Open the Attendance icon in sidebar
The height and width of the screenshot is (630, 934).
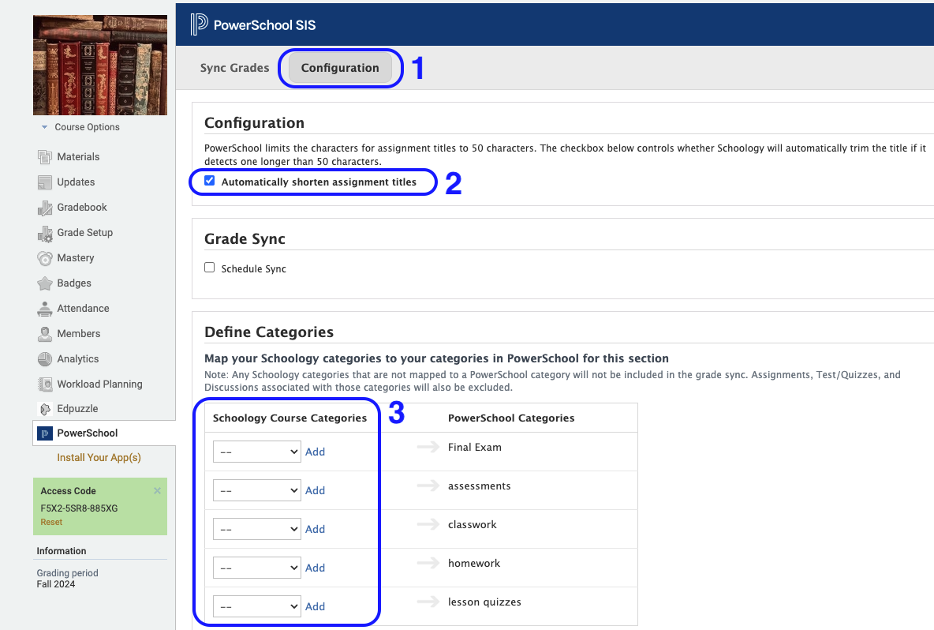[x=45, y=309]
